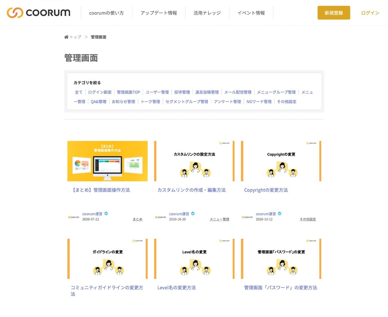Open the coorumの使い方 menu item
The height and width of the screenshot is (317, 388).
point(106,13)
